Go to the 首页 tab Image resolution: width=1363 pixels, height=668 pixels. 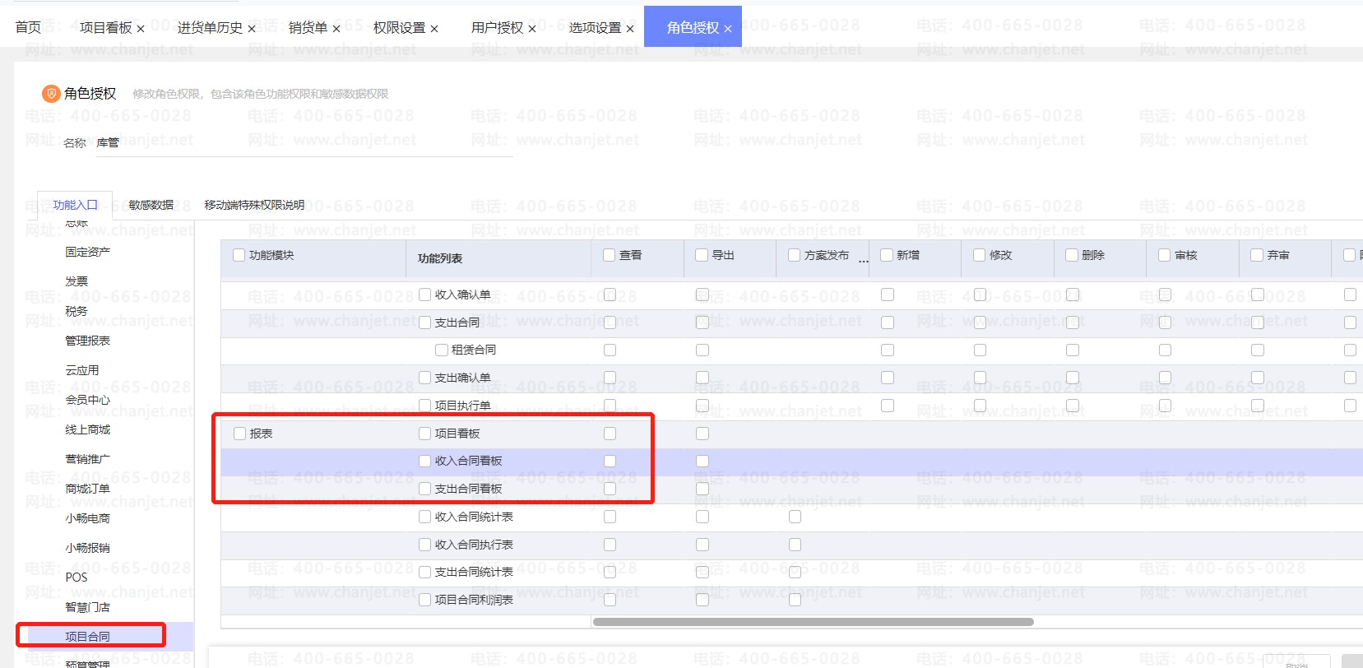(x=28, y=28)
